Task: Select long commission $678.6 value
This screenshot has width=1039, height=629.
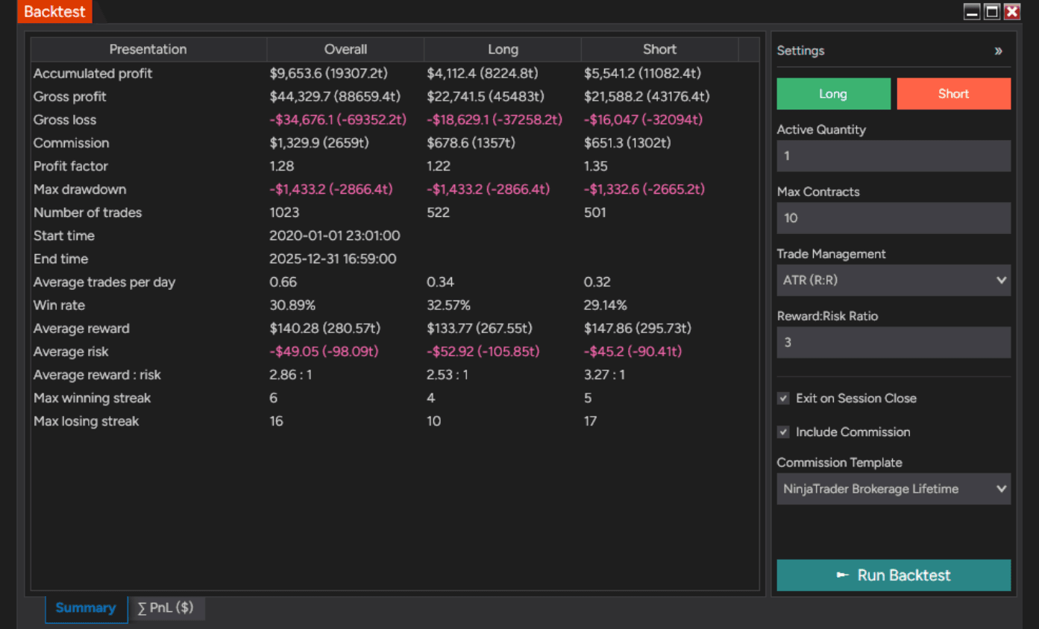Action: [x=471, y=143]
